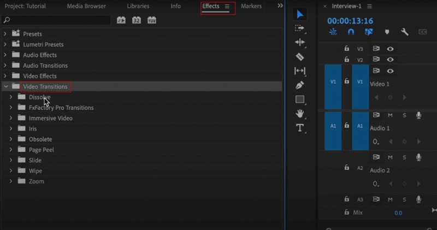Click the Effects tab label
This screenshot has width=437, height=230.
point(211,6)
